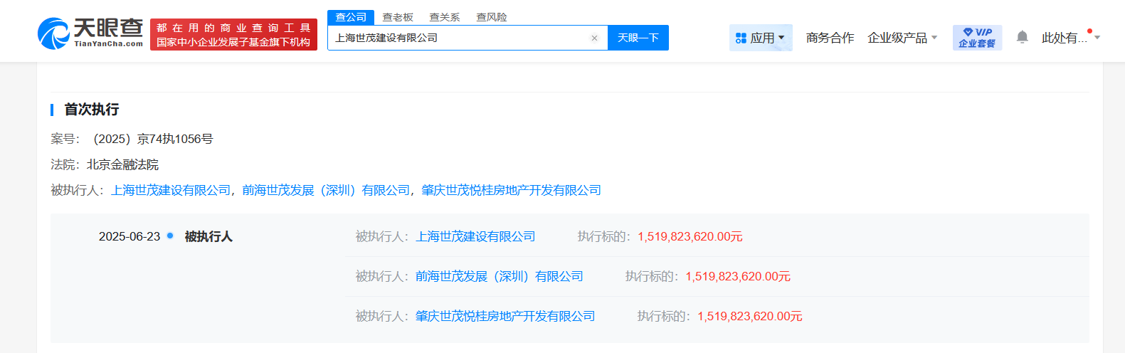Click the VIP 企业套餐 badge
The height and width of the screenshot is (353, 1125).
coord(977,38)
